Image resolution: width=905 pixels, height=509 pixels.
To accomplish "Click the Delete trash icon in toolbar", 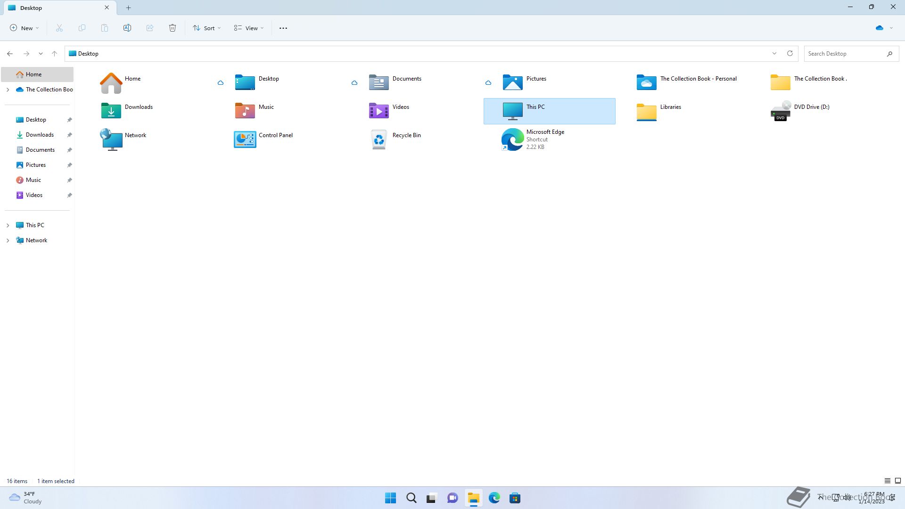I will point(173,28).
